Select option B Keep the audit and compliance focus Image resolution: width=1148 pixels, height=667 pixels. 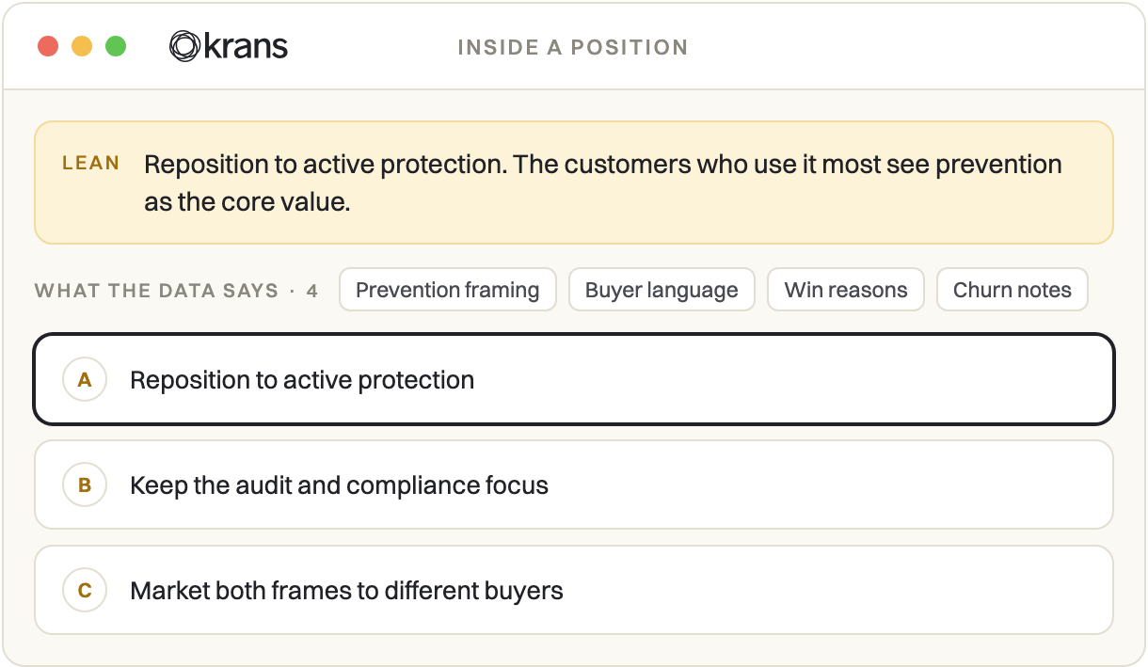(x=574, y=485)
